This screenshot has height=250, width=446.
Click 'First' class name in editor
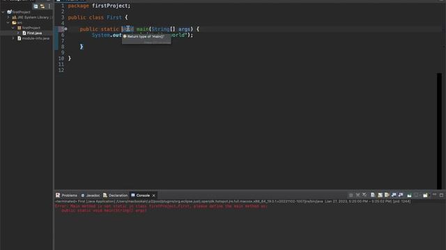(114, 17)
